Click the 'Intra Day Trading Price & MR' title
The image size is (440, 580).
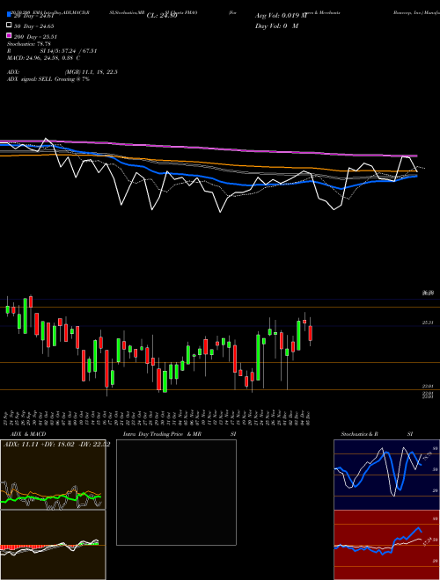coord(162,434)
